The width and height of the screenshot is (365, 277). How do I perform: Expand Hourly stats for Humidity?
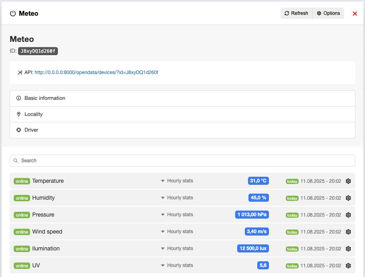click(177, 198)
